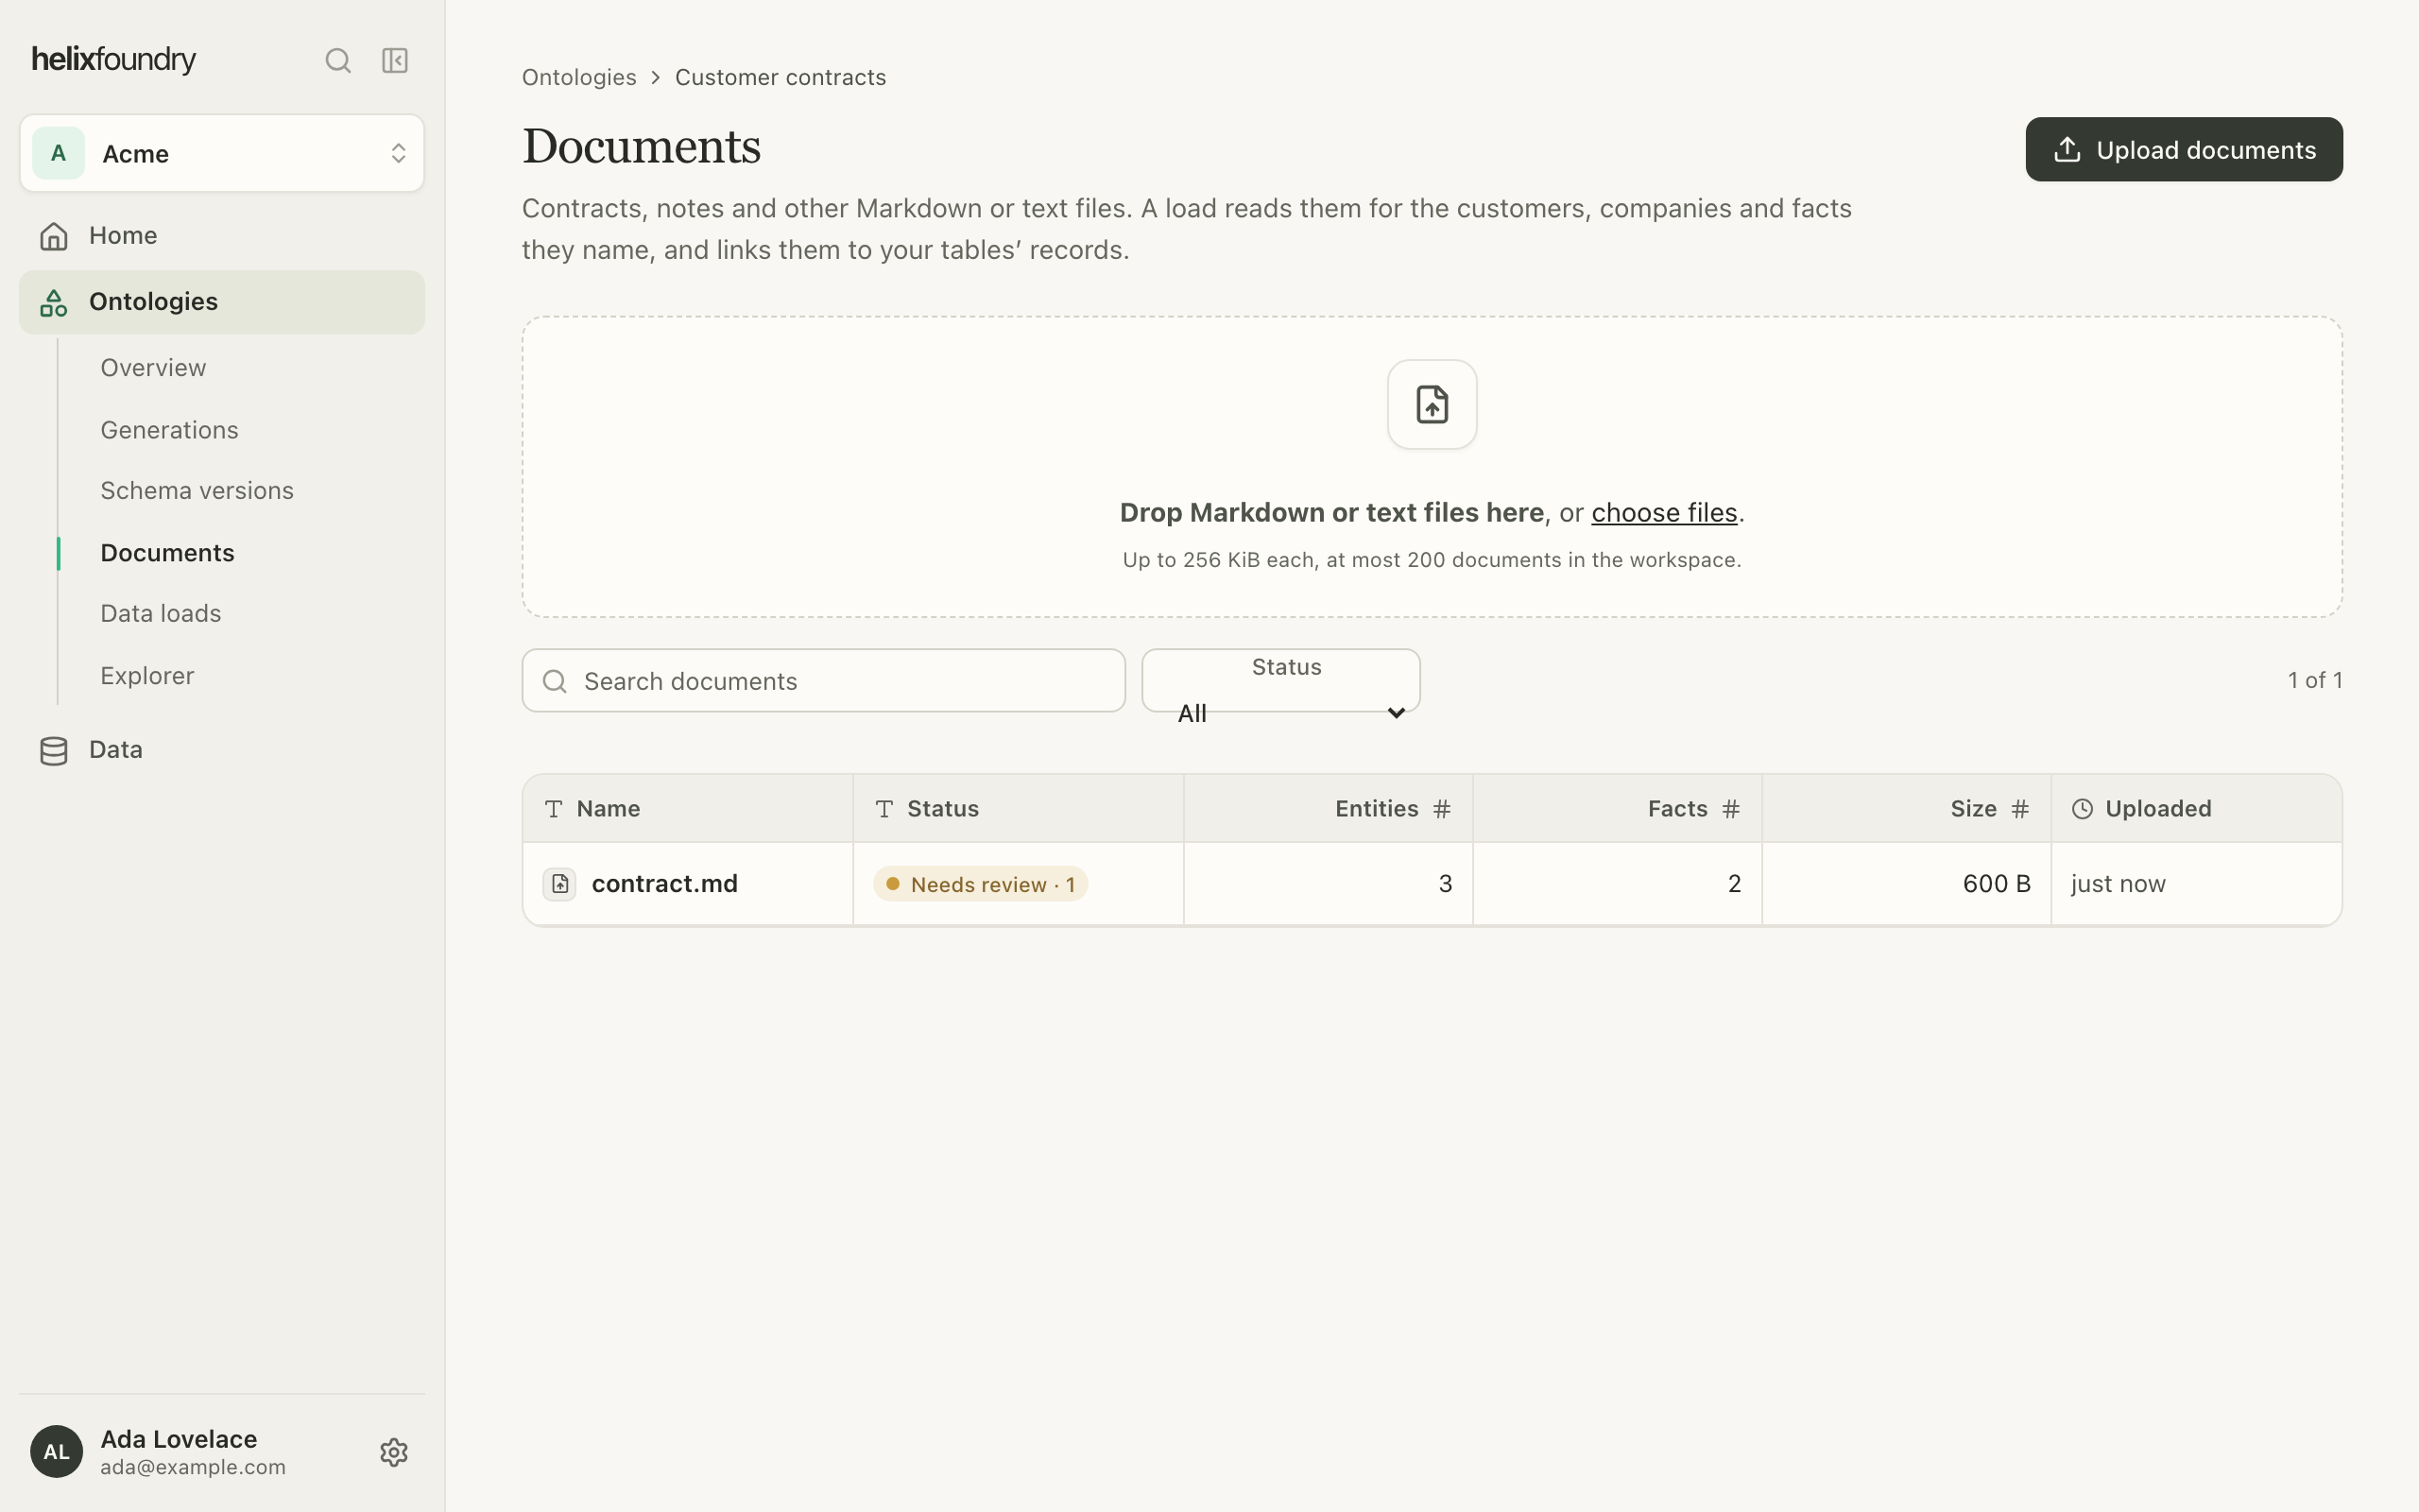Click the AL user avatar
This screenshot has width=2419, height=1512.
tap(56, 1452)
